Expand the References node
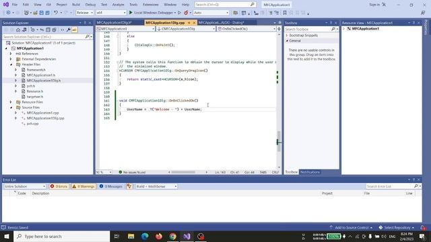The width and height of the screenshot is (431, 242). (x=11, y=54)
